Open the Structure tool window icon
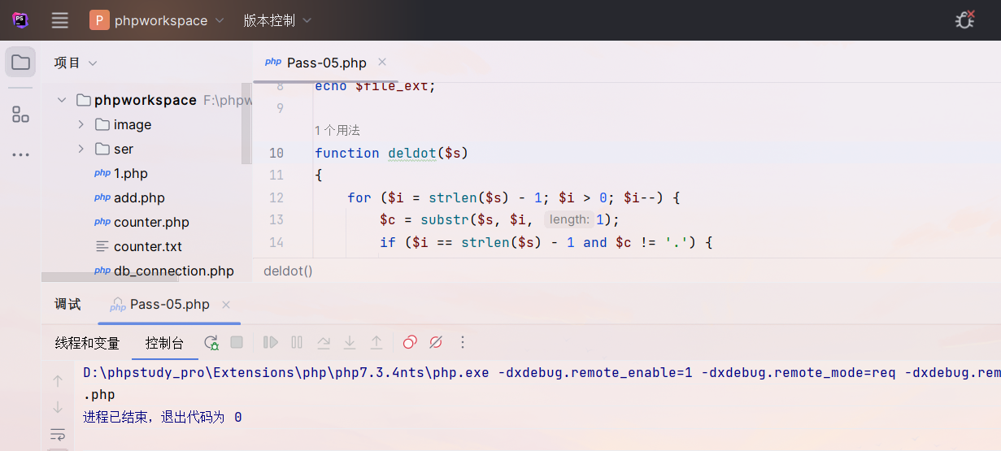The width and height of the screenshot is (1001, 451). coord(20,115)
